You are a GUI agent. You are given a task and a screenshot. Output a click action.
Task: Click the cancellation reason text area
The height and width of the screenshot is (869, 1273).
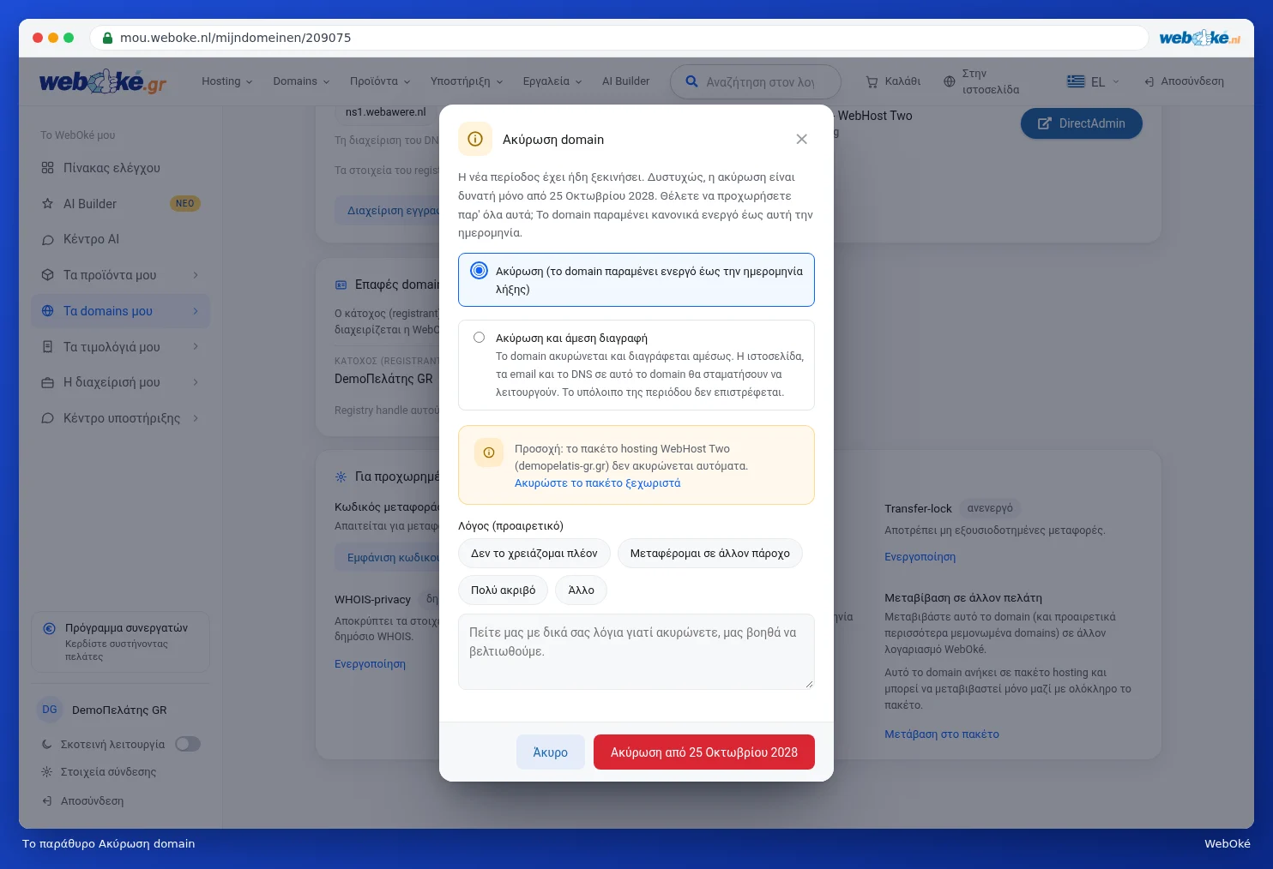[x=636, y=651]
